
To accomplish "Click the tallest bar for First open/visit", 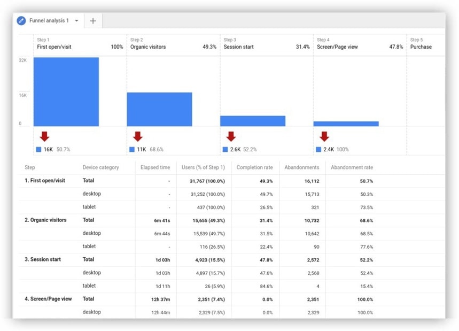I will pyautogui.click(x=65, y=91).
